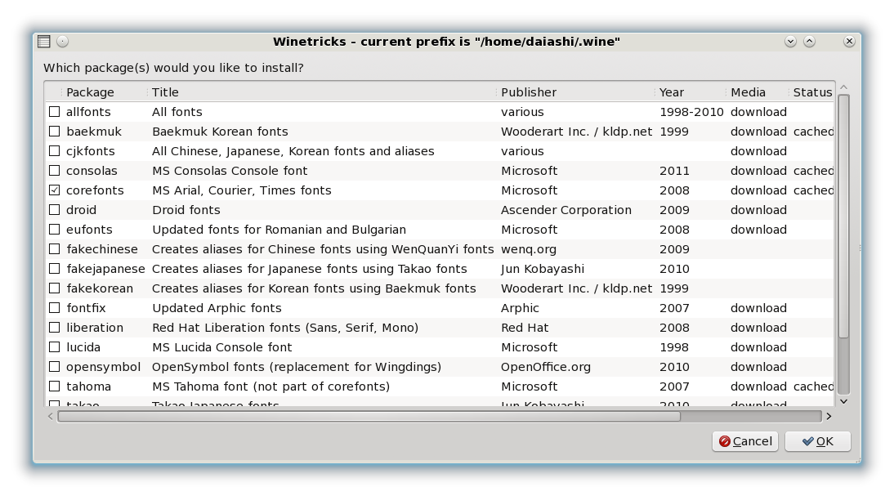
Task: Tick the eufonts checkbox
Action: click(x=54, y=229)
